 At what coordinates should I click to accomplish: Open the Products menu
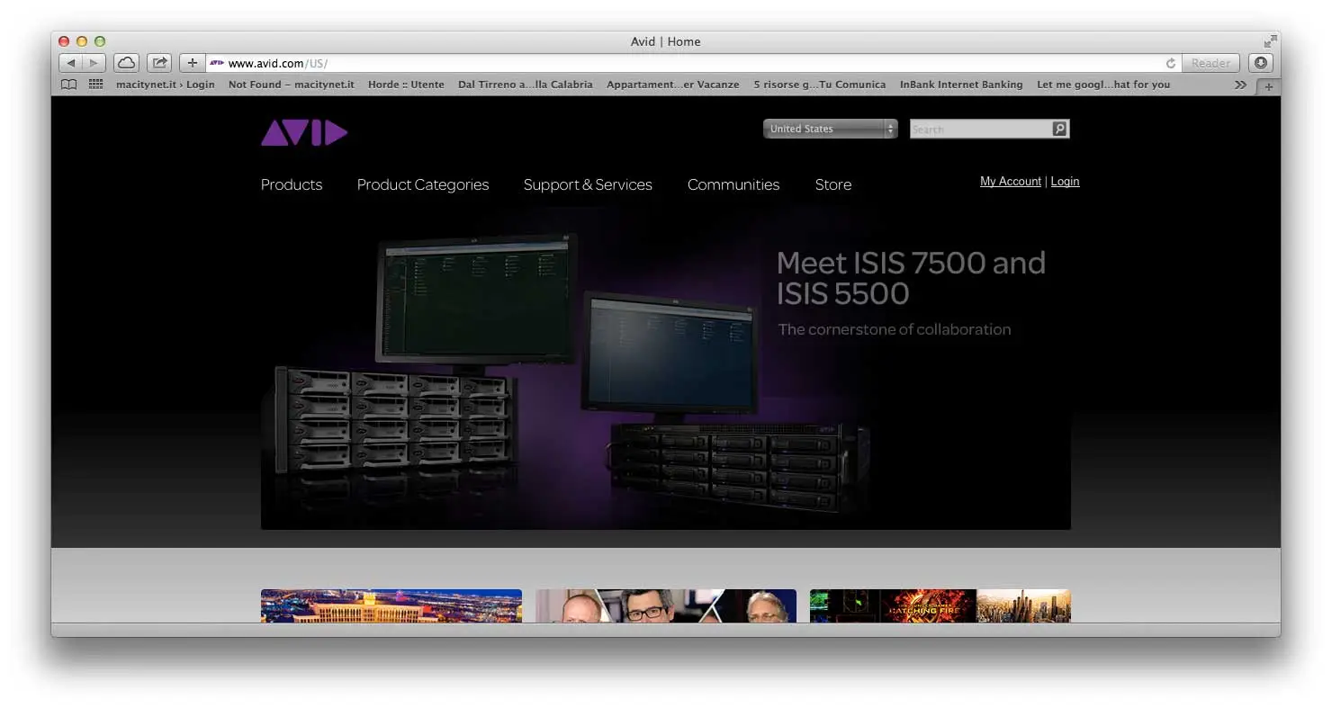coord(292,184)
